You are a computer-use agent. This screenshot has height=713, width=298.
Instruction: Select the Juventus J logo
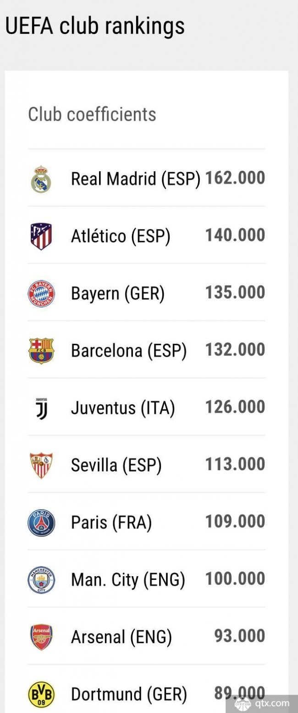point(41,408)
